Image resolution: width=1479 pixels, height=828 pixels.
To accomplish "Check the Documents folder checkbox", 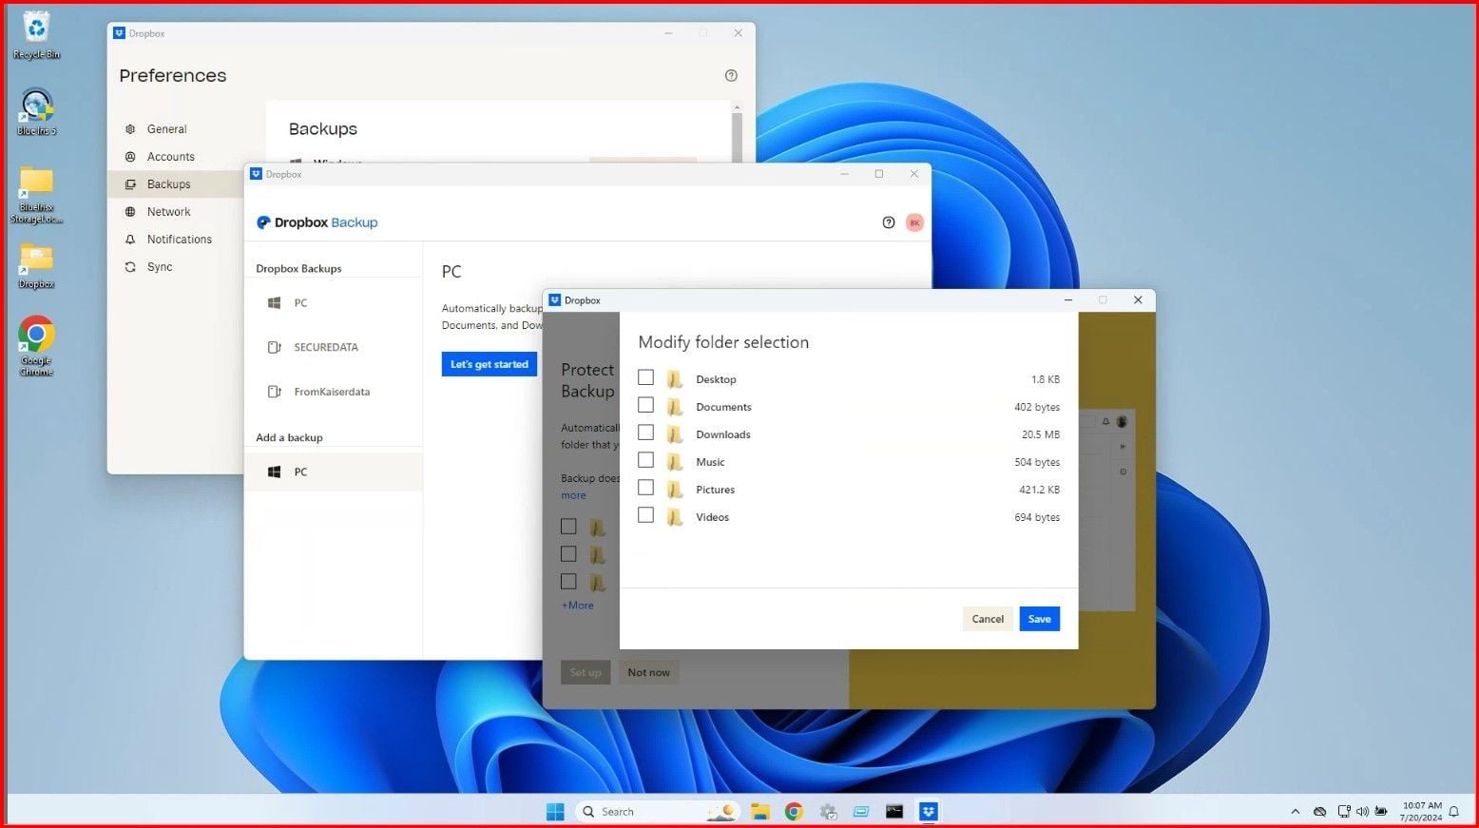I will (x=646, y=405).
